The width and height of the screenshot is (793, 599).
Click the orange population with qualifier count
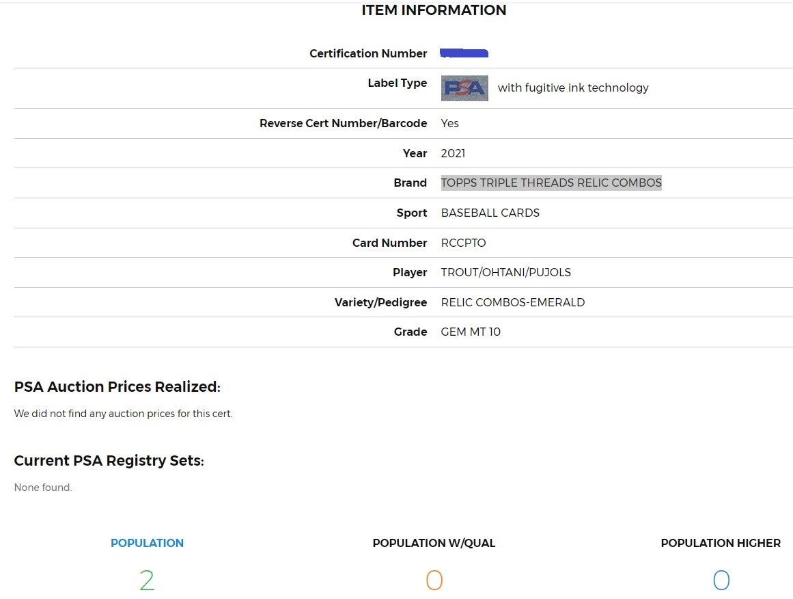(x=434, y=581)
